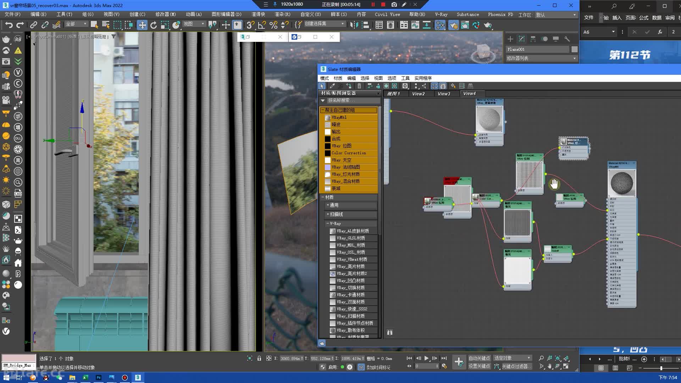Open the 修改器(M) menu
Image resolution: width=681 pixels, height=383 pixels.
[x=166, y=15]
